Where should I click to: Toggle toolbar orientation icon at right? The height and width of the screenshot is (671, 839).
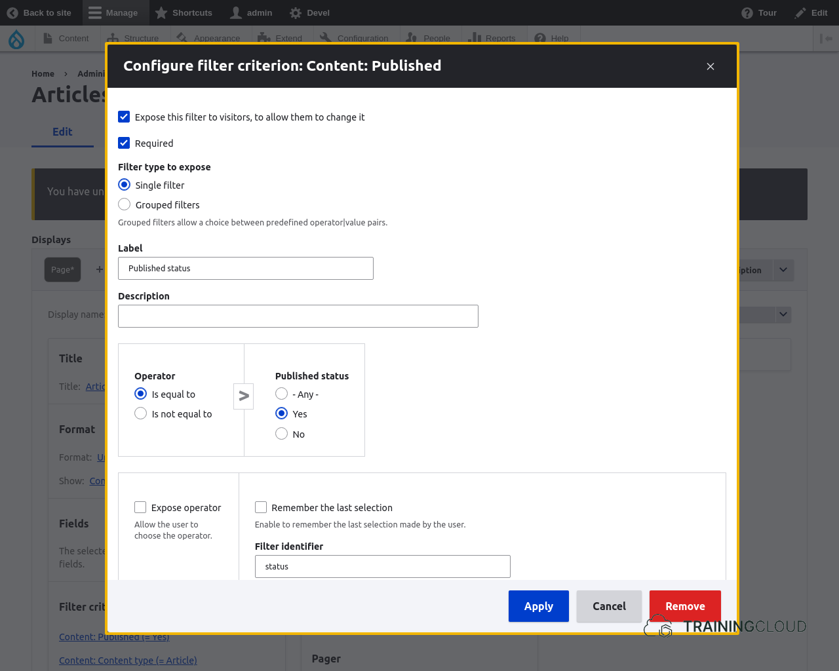pyautogui.click(x=826, y=39)
